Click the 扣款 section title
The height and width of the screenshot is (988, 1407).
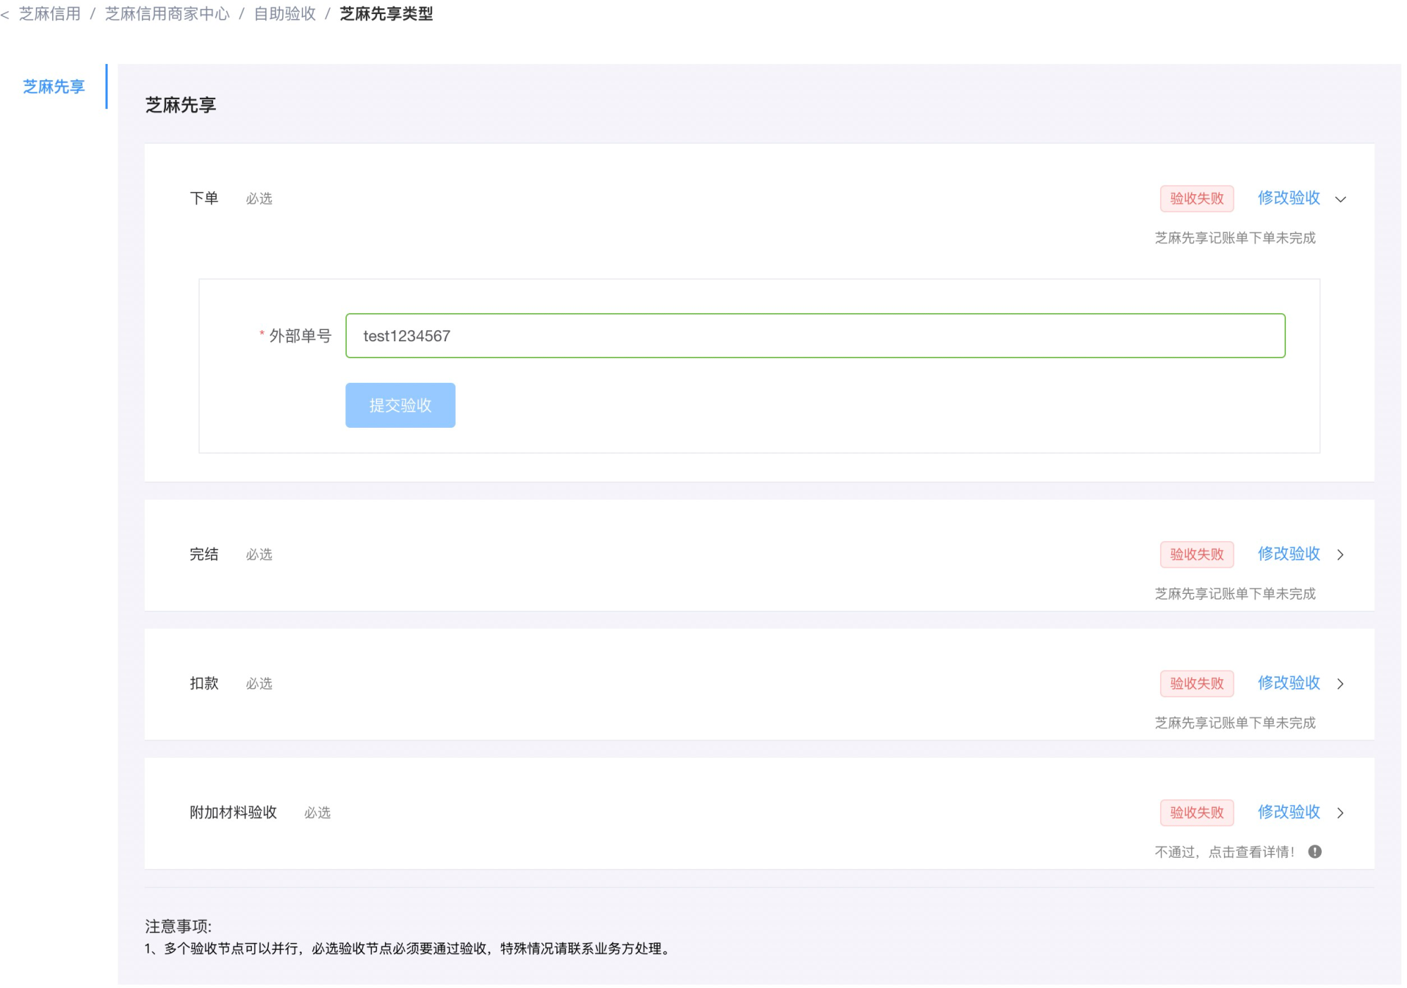coord(204,683)
